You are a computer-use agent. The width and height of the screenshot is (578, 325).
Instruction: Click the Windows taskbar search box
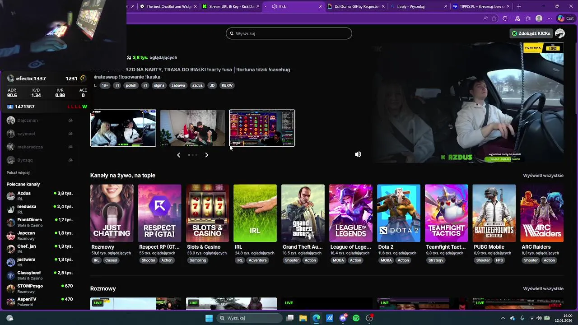(x=249, y=318)
